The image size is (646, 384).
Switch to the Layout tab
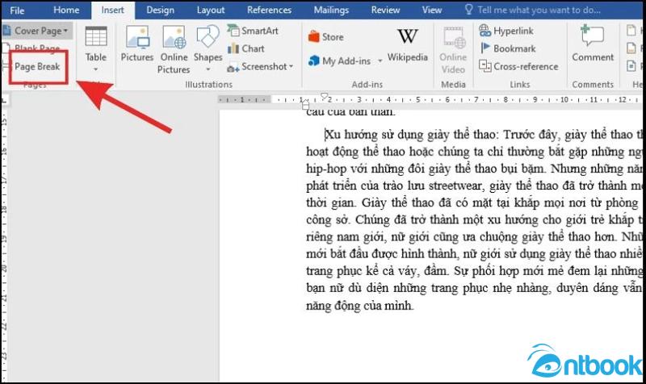211,10
